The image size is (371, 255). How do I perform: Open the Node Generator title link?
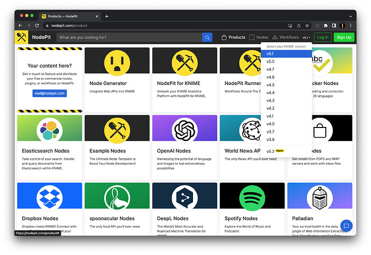pos(108,83)
